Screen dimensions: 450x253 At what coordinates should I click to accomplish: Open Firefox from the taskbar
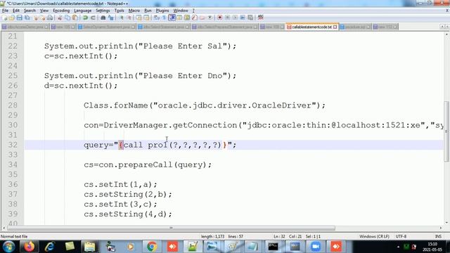click(29, 247)
